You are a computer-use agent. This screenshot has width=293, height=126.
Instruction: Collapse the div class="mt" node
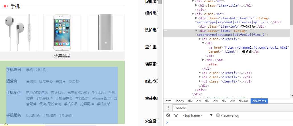[193, 1]
